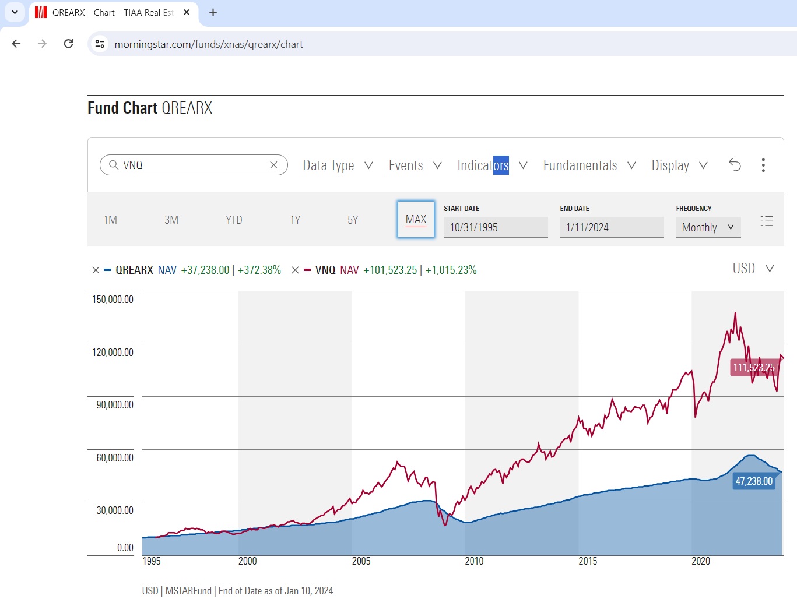Toggle the legend list view icon
797x599 pixels.
[767, 221]
